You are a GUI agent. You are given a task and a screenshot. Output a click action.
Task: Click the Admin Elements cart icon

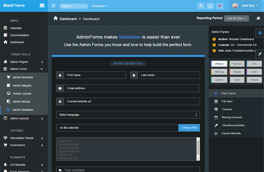point(8,77)
